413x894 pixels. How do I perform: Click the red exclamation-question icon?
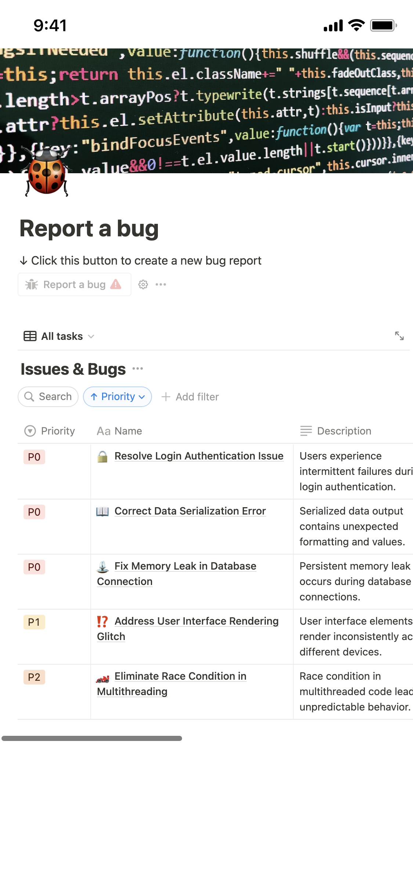(103, 621)
